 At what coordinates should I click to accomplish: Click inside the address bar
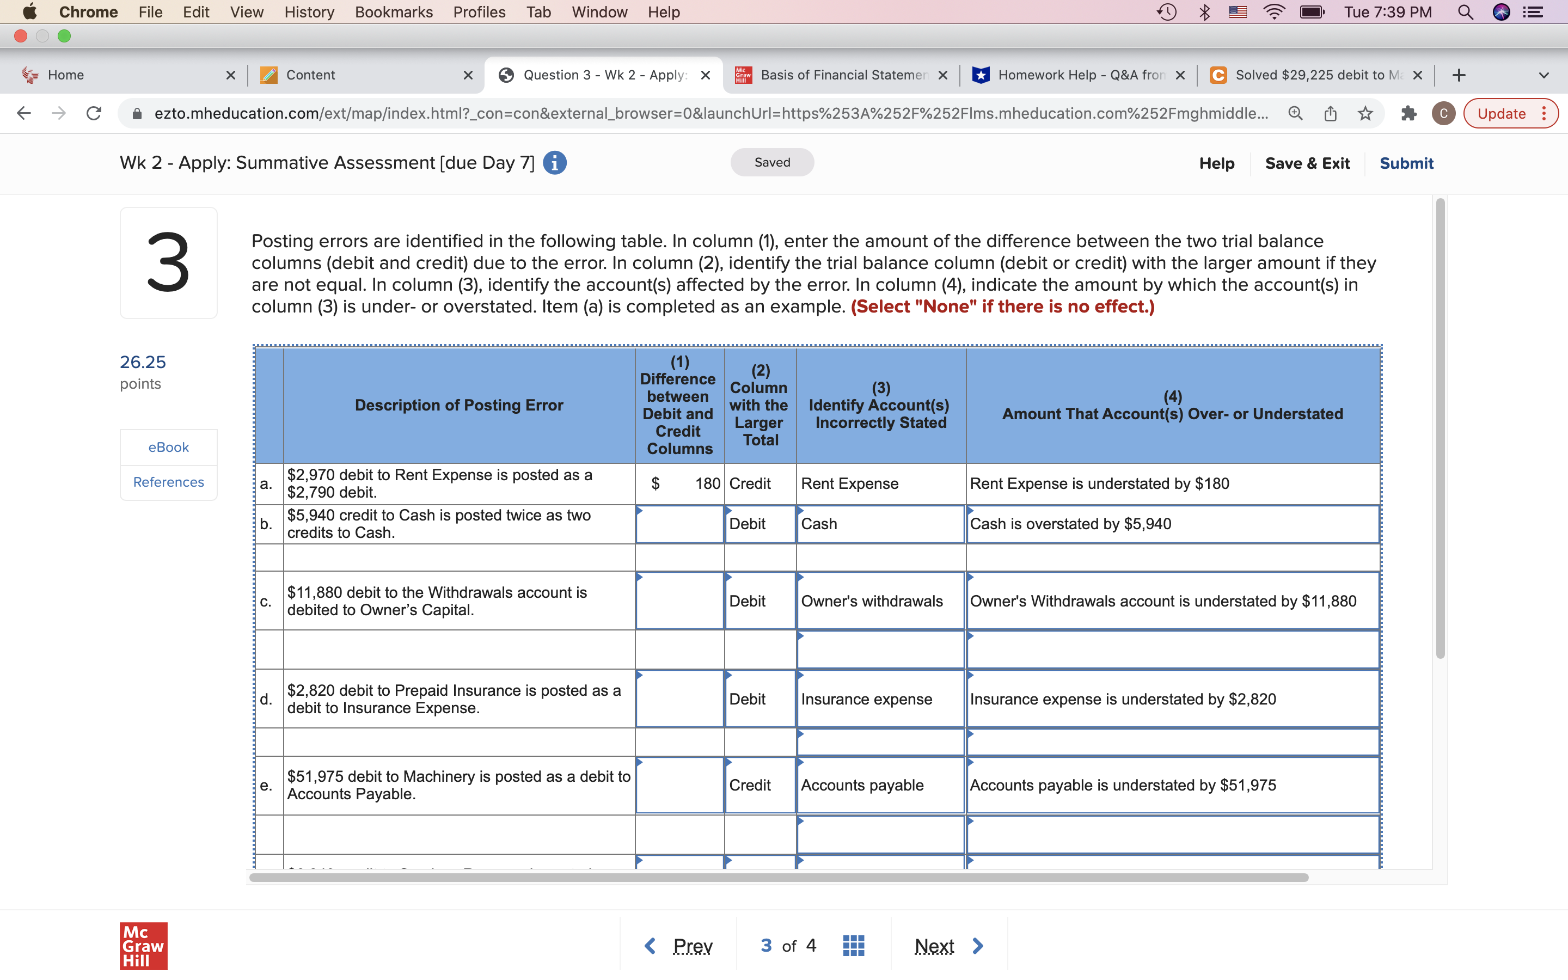(648, 113)
